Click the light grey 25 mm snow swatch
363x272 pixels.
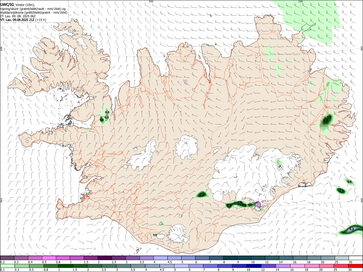point(342,258)
